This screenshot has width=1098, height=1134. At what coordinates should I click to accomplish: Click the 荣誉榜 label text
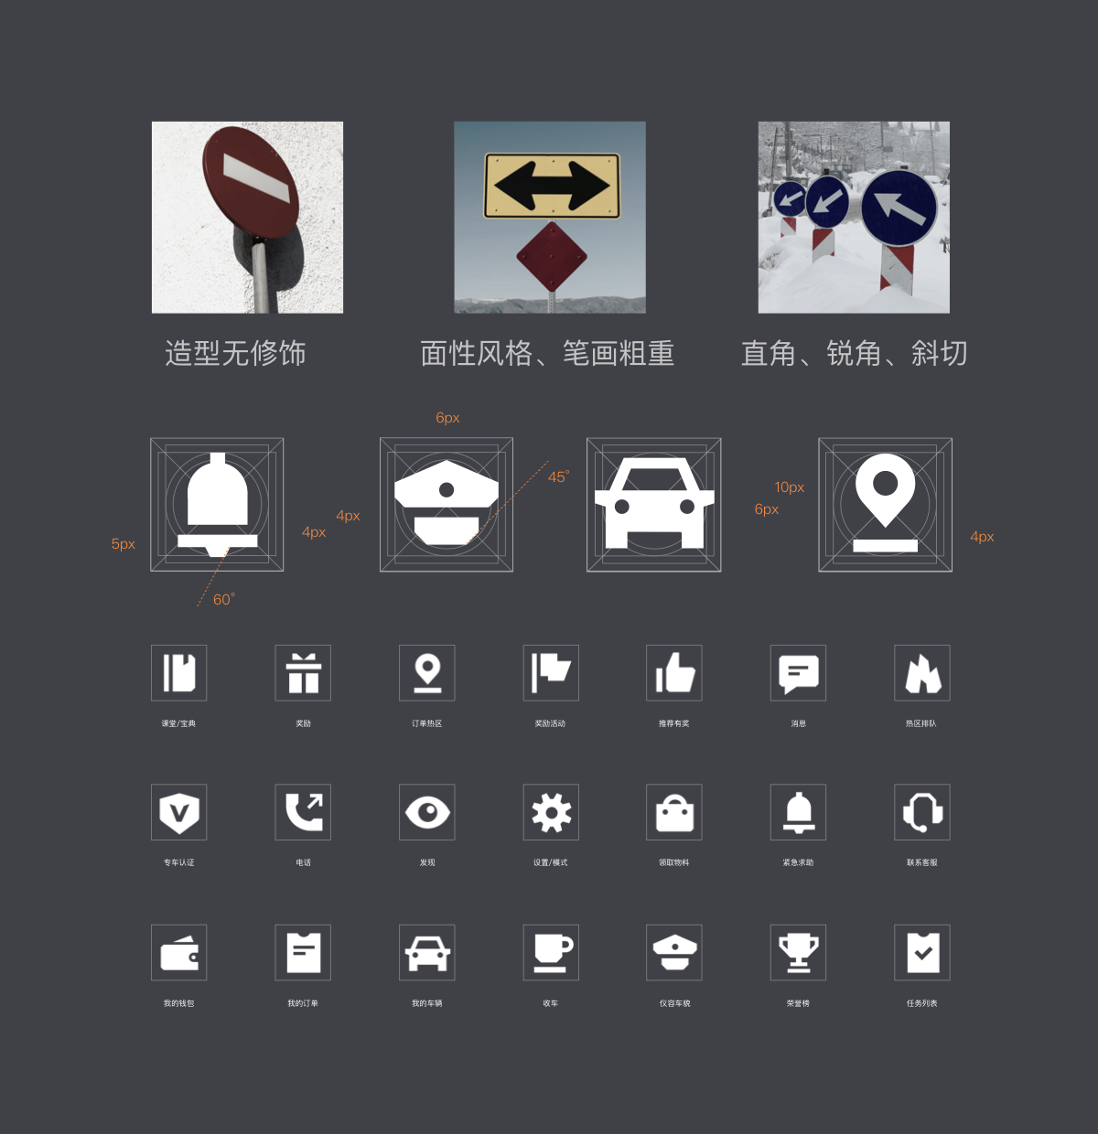tap(799, 1003)
